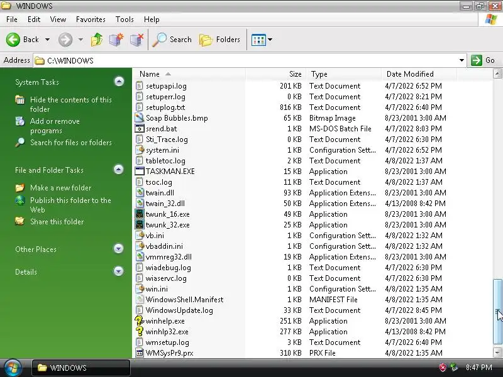
Task: Collapse the File and Folder Tasks section
Action: (x=118, y=169)
